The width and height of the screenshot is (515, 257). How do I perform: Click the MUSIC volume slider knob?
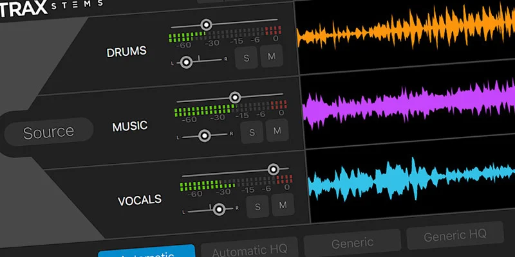(235, 98)
